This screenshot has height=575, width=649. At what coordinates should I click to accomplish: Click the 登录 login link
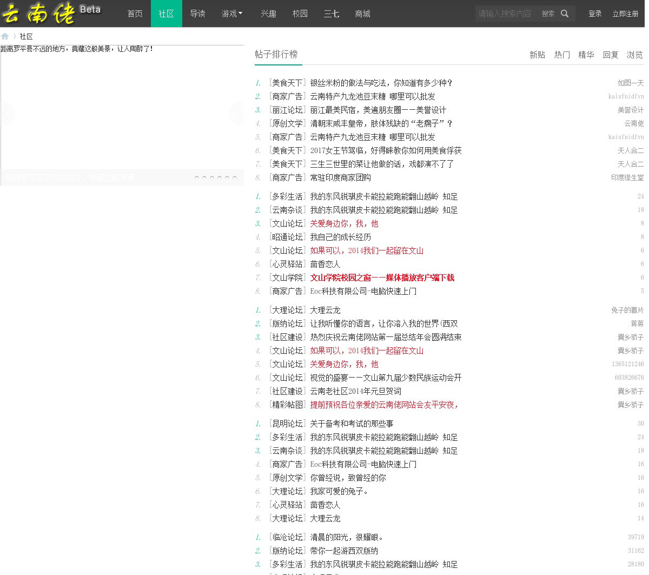pos(595,14)
